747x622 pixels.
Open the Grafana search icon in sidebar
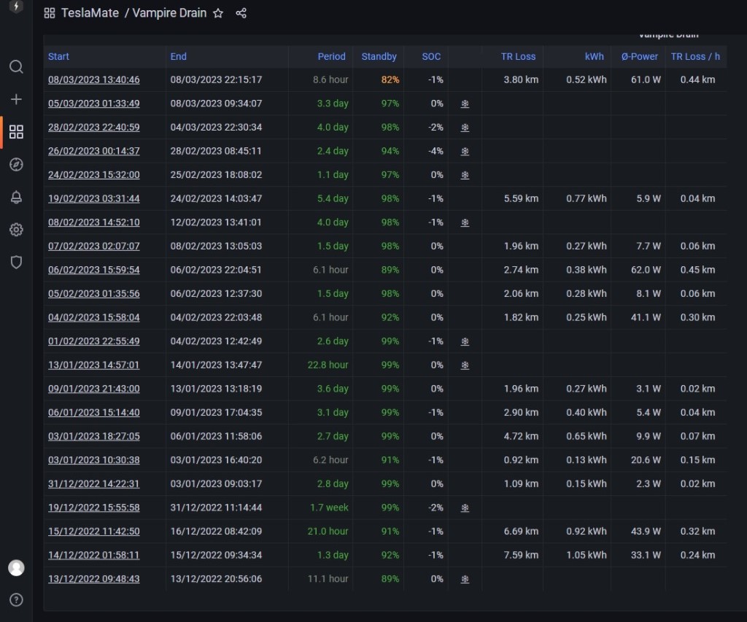click(16, 66)
